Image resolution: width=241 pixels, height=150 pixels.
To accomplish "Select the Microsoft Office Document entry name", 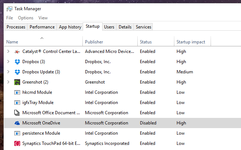I will (x=51, y=113).
